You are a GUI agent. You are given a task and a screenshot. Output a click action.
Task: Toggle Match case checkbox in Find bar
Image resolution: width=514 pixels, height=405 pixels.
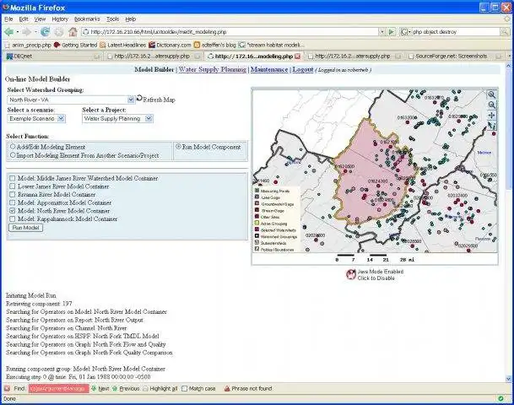click(185, 389)
